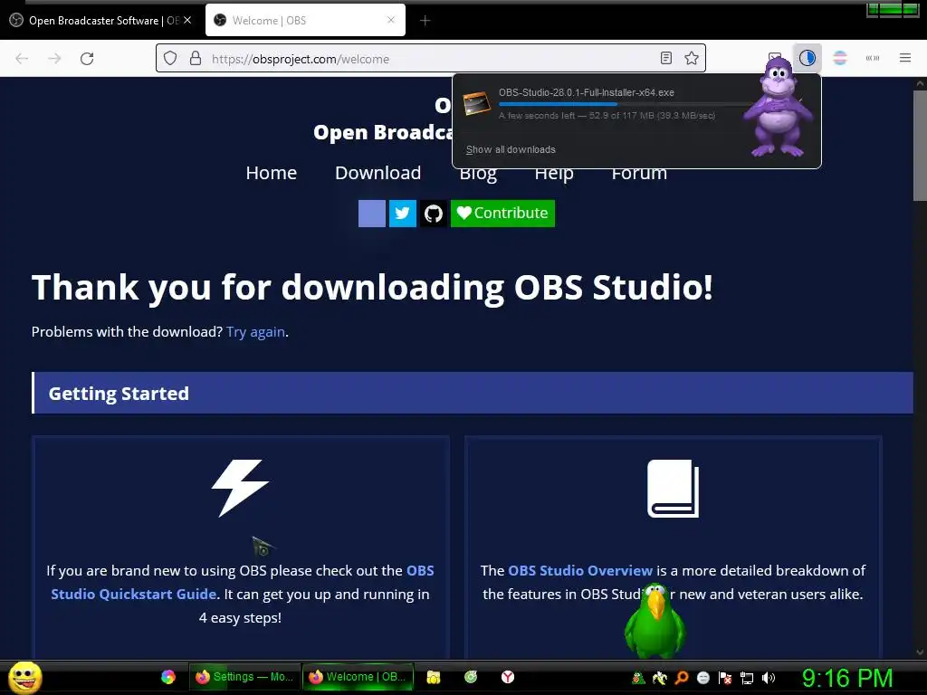The image size is (927, 695).
Task: Click the orange magnifier tray icon
Action: [681, 678]
